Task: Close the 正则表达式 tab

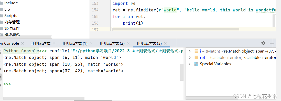Action: [x=54, y=43]
